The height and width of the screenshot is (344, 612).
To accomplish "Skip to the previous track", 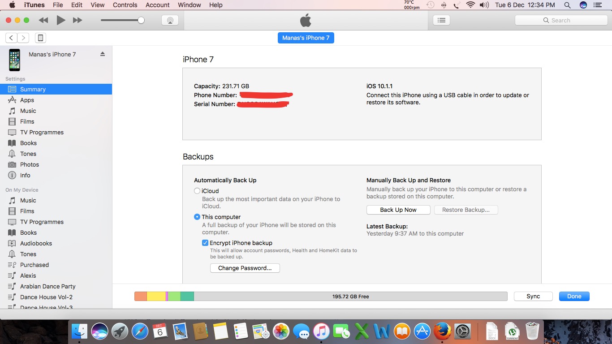I will pos(43,20).
